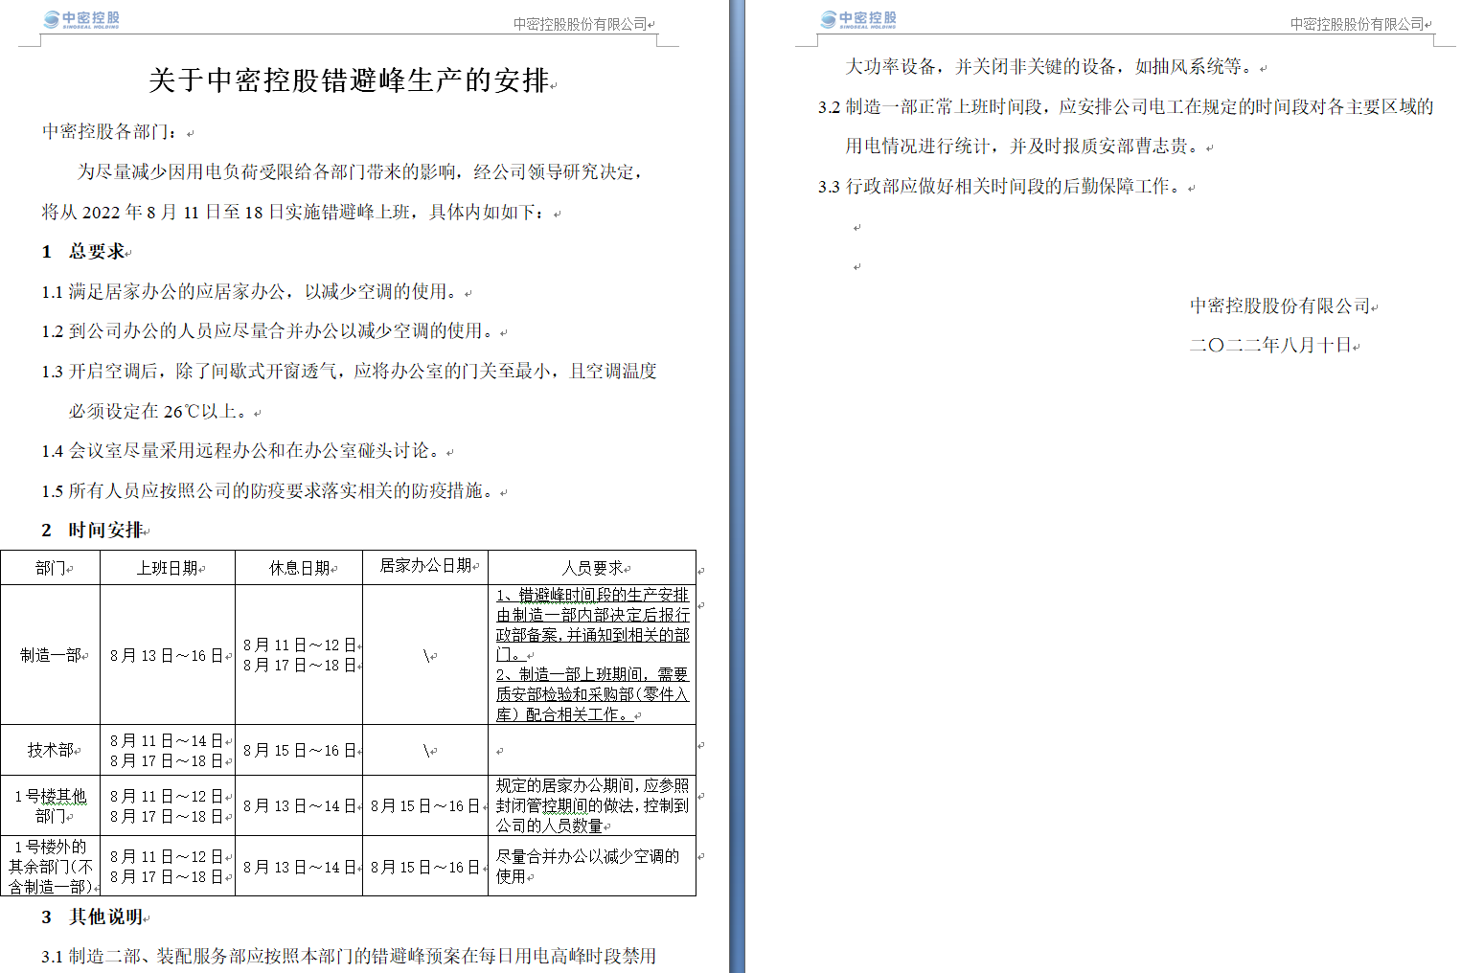The width and height of the screenshot is (1461, 973).
Task: Click the line starting 为尽量减少因用电负荷受限
Action: tap(361, 172)
